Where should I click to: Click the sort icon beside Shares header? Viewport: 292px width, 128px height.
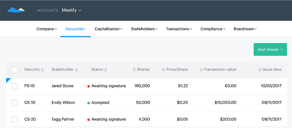134,70
